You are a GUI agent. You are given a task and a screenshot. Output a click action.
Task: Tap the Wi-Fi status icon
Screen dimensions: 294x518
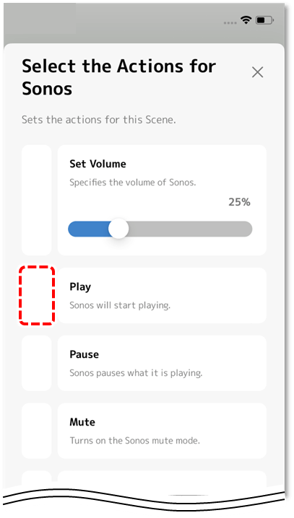(246, 20)
